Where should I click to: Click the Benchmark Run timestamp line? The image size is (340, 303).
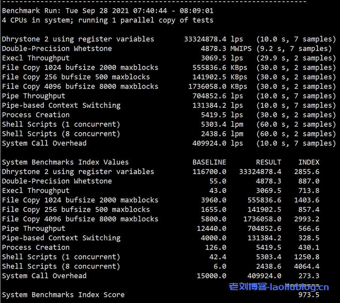click(107, 11)
